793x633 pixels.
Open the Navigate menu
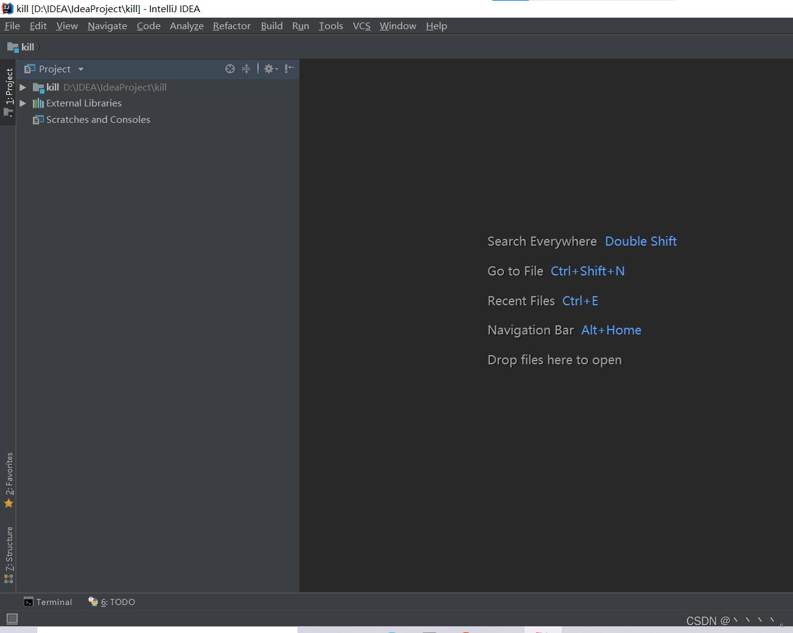click(x=107, y=26)
